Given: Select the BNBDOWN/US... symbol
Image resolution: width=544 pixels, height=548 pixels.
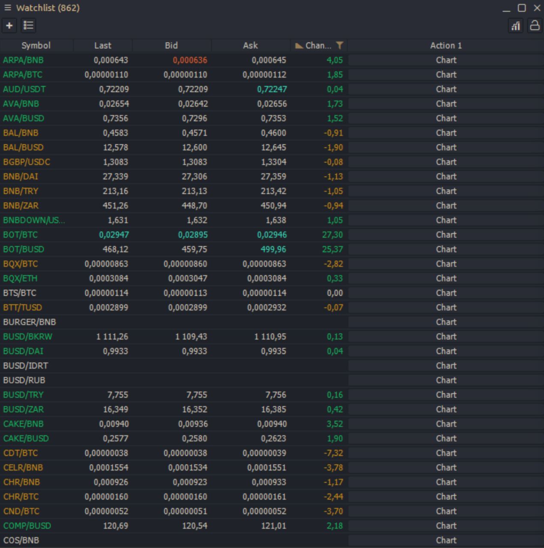Looking at the screenshot, I should pyautogui.click(x=34, y=220).
